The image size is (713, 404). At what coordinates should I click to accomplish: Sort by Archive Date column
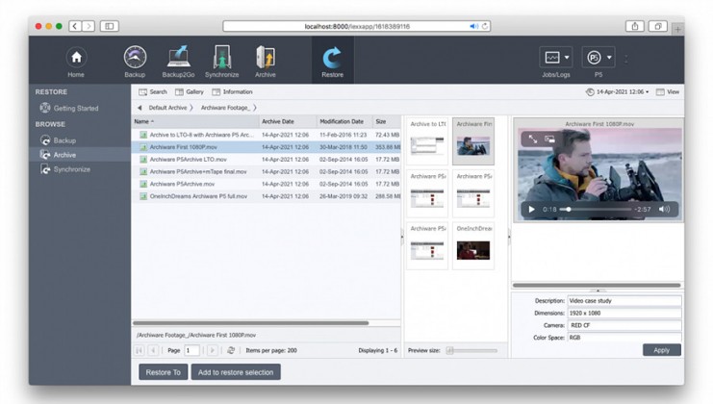point(288,121)
